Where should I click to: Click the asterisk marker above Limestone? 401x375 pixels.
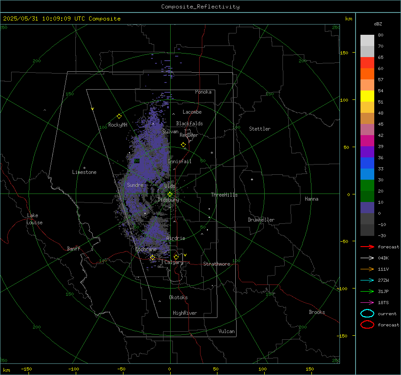(x=84, y=168)
